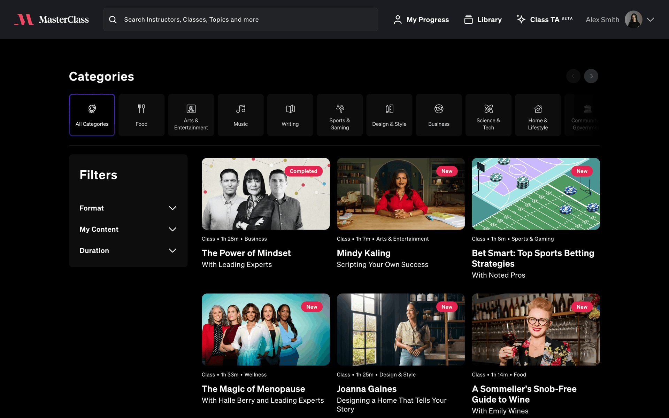Show next categories with right arrow

click(x=591, y=76)
